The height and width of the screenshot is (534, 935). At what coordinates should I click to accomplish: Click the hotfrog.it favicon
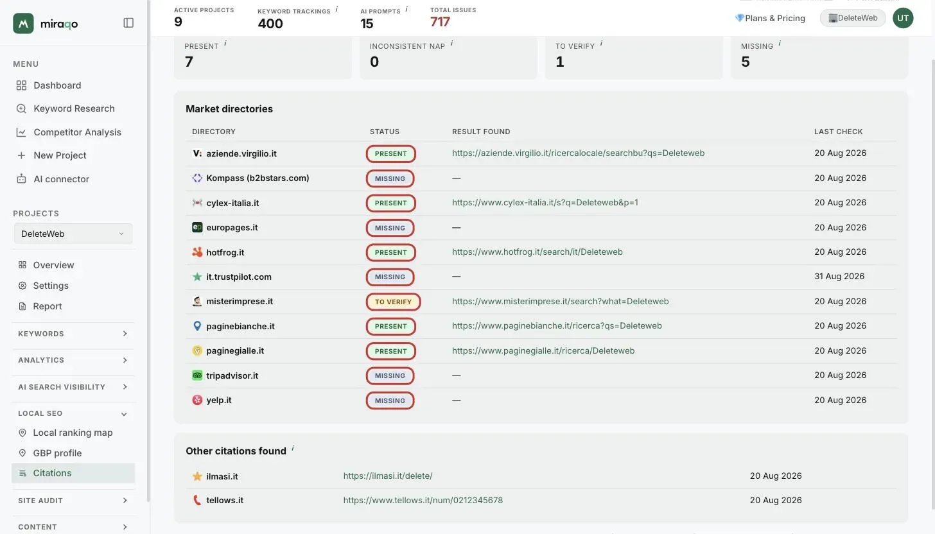197,252
